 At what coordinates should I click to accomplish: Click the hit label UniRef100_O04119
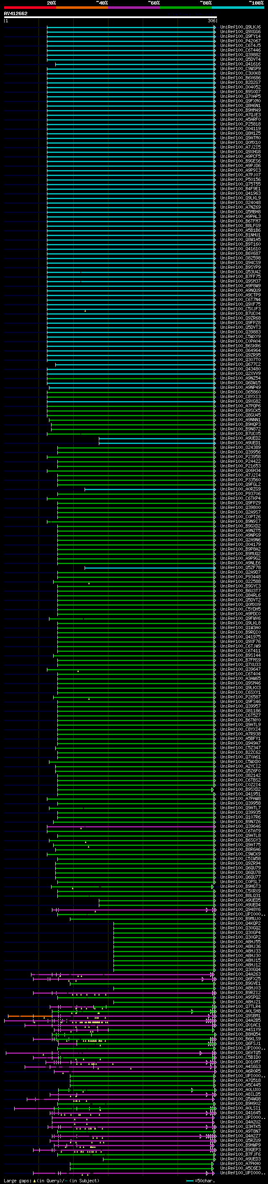pos(240,129)
